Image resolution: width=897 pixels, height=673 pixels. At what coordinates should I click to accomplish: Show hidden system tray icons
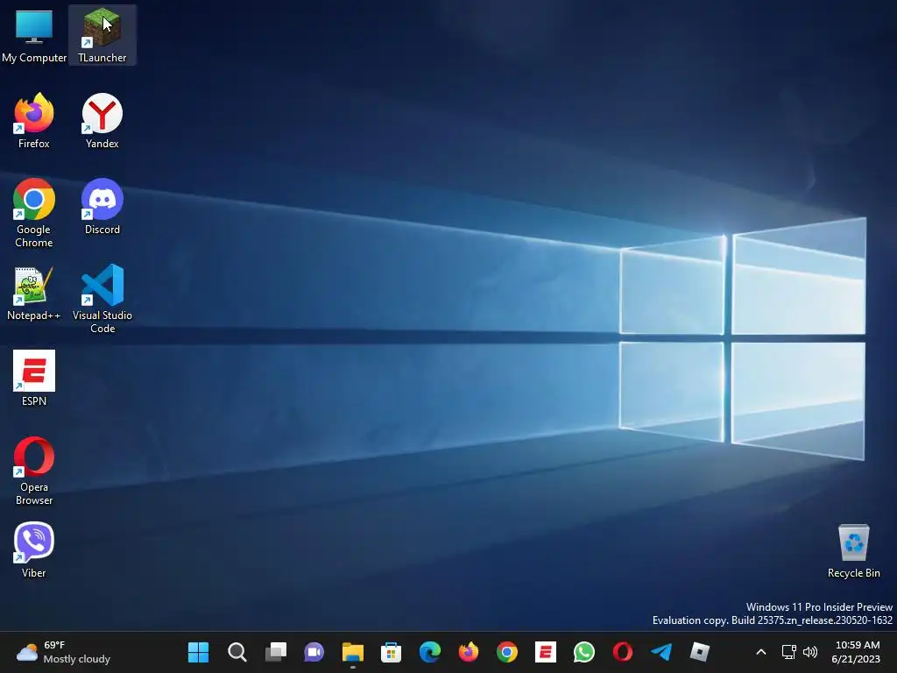(x=761, y=652)
